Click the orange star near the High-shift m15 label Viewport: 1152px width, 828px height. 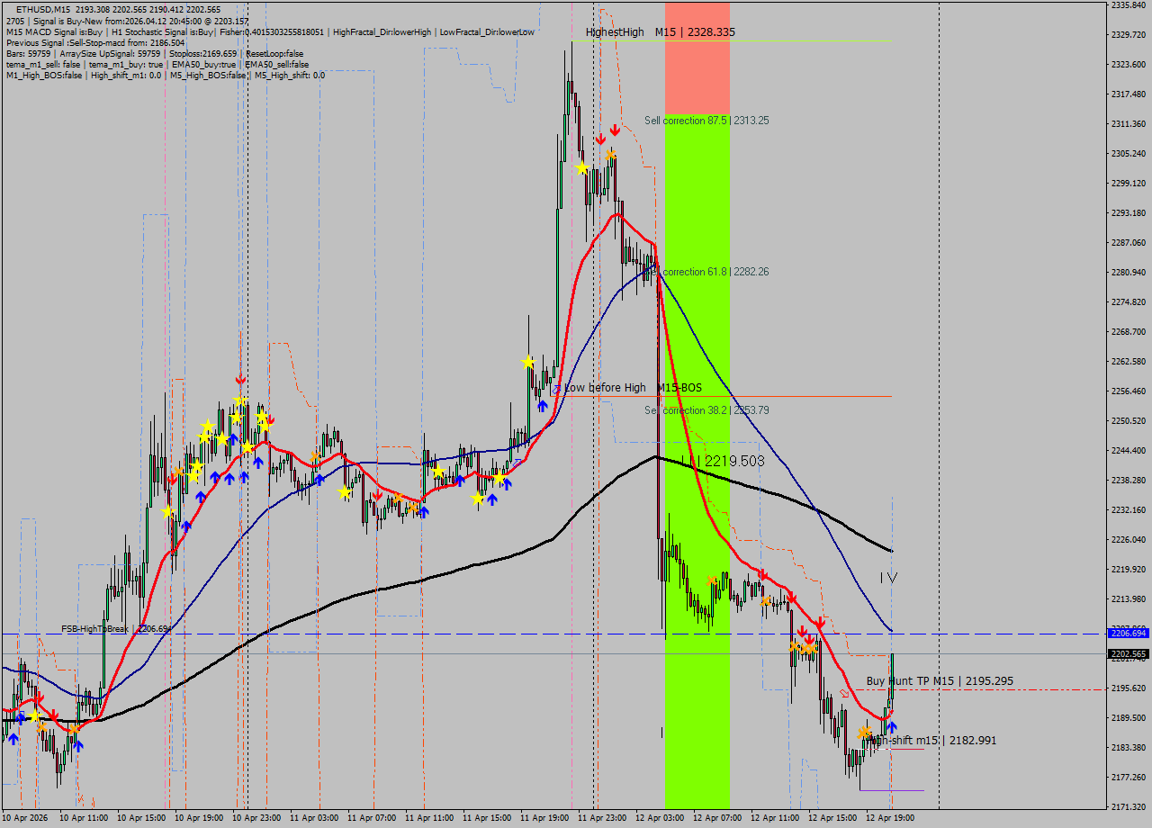point(865,732)
